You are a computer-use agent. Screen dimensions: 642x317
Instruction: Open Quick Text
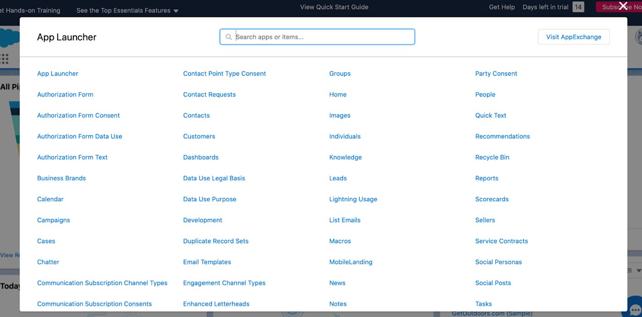click(491, 115)
